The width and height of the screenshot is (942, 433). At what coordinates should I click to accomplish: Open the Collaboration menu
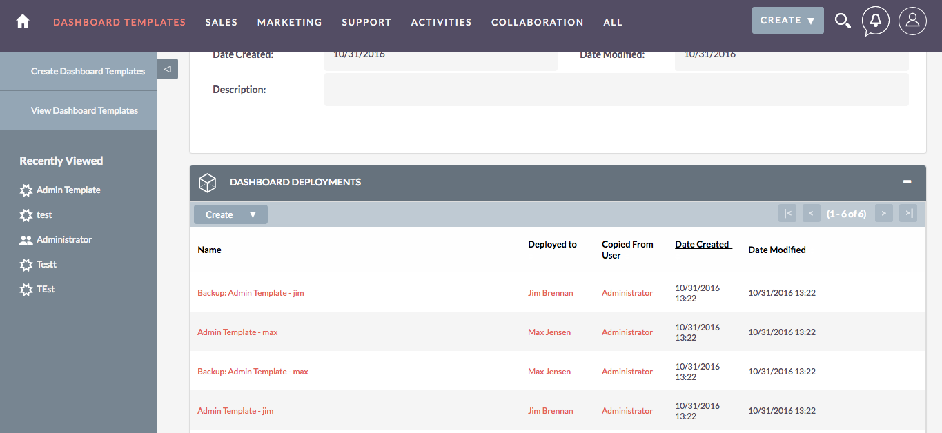point(537,22)
